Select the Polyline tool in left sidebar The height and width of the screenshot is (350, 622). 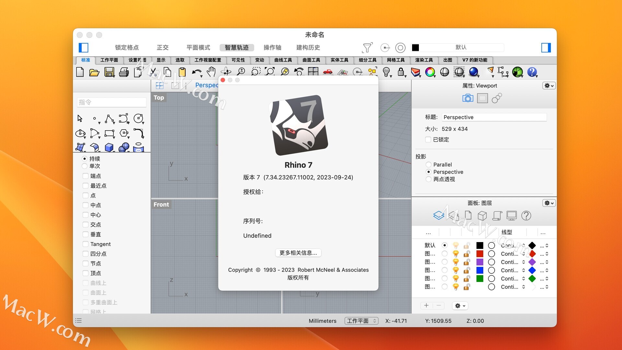[x=109, y=119]
